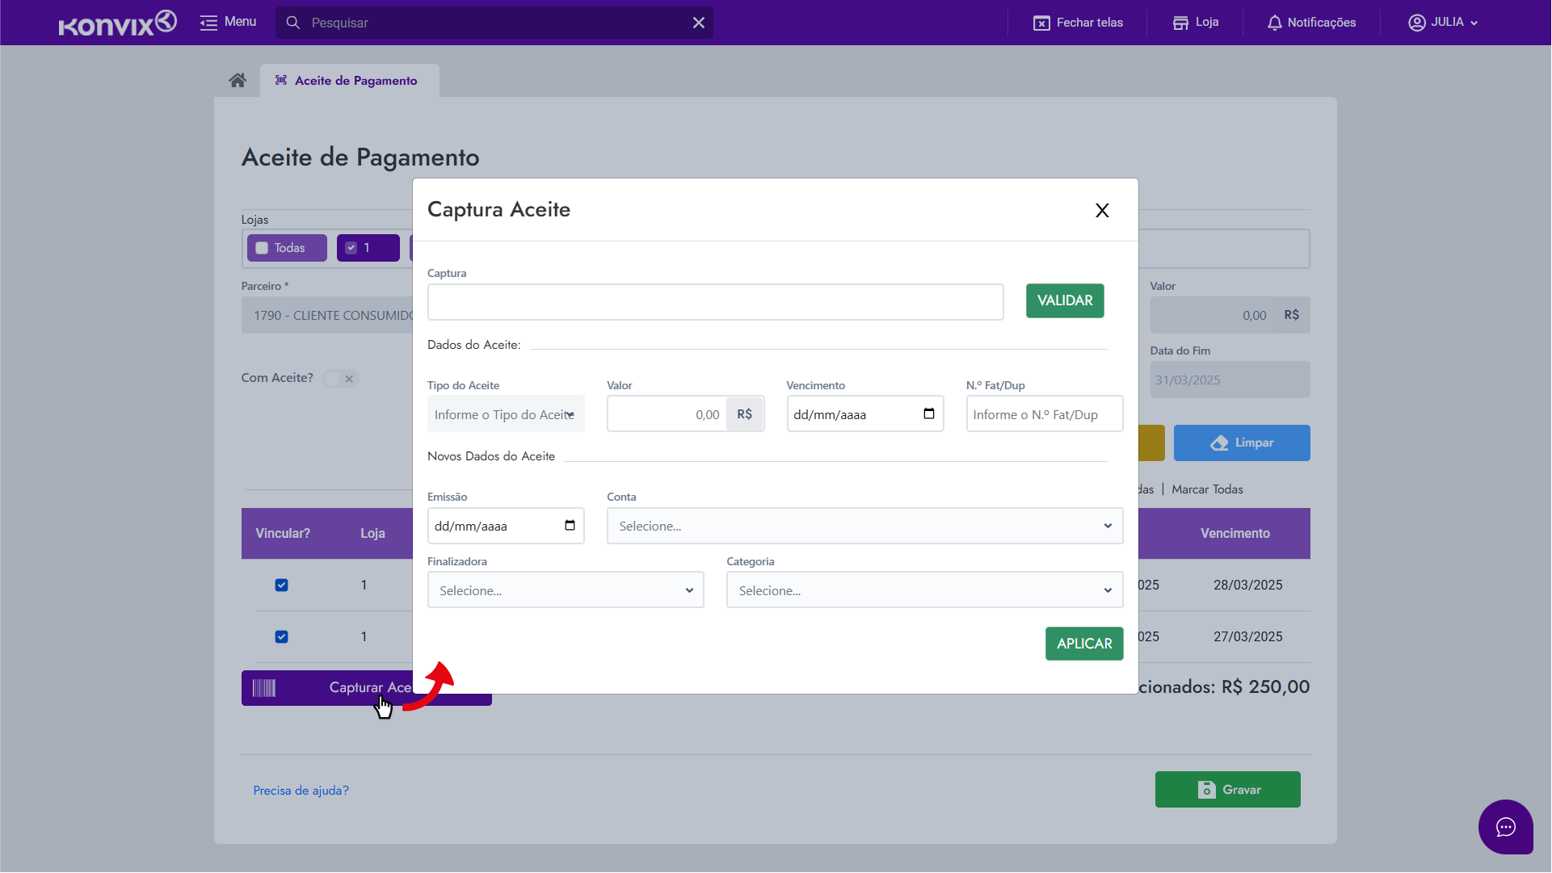Viewport: 1552px width, 873px height.
Task: Open the hamburger Menu
Action: point(208,23)
